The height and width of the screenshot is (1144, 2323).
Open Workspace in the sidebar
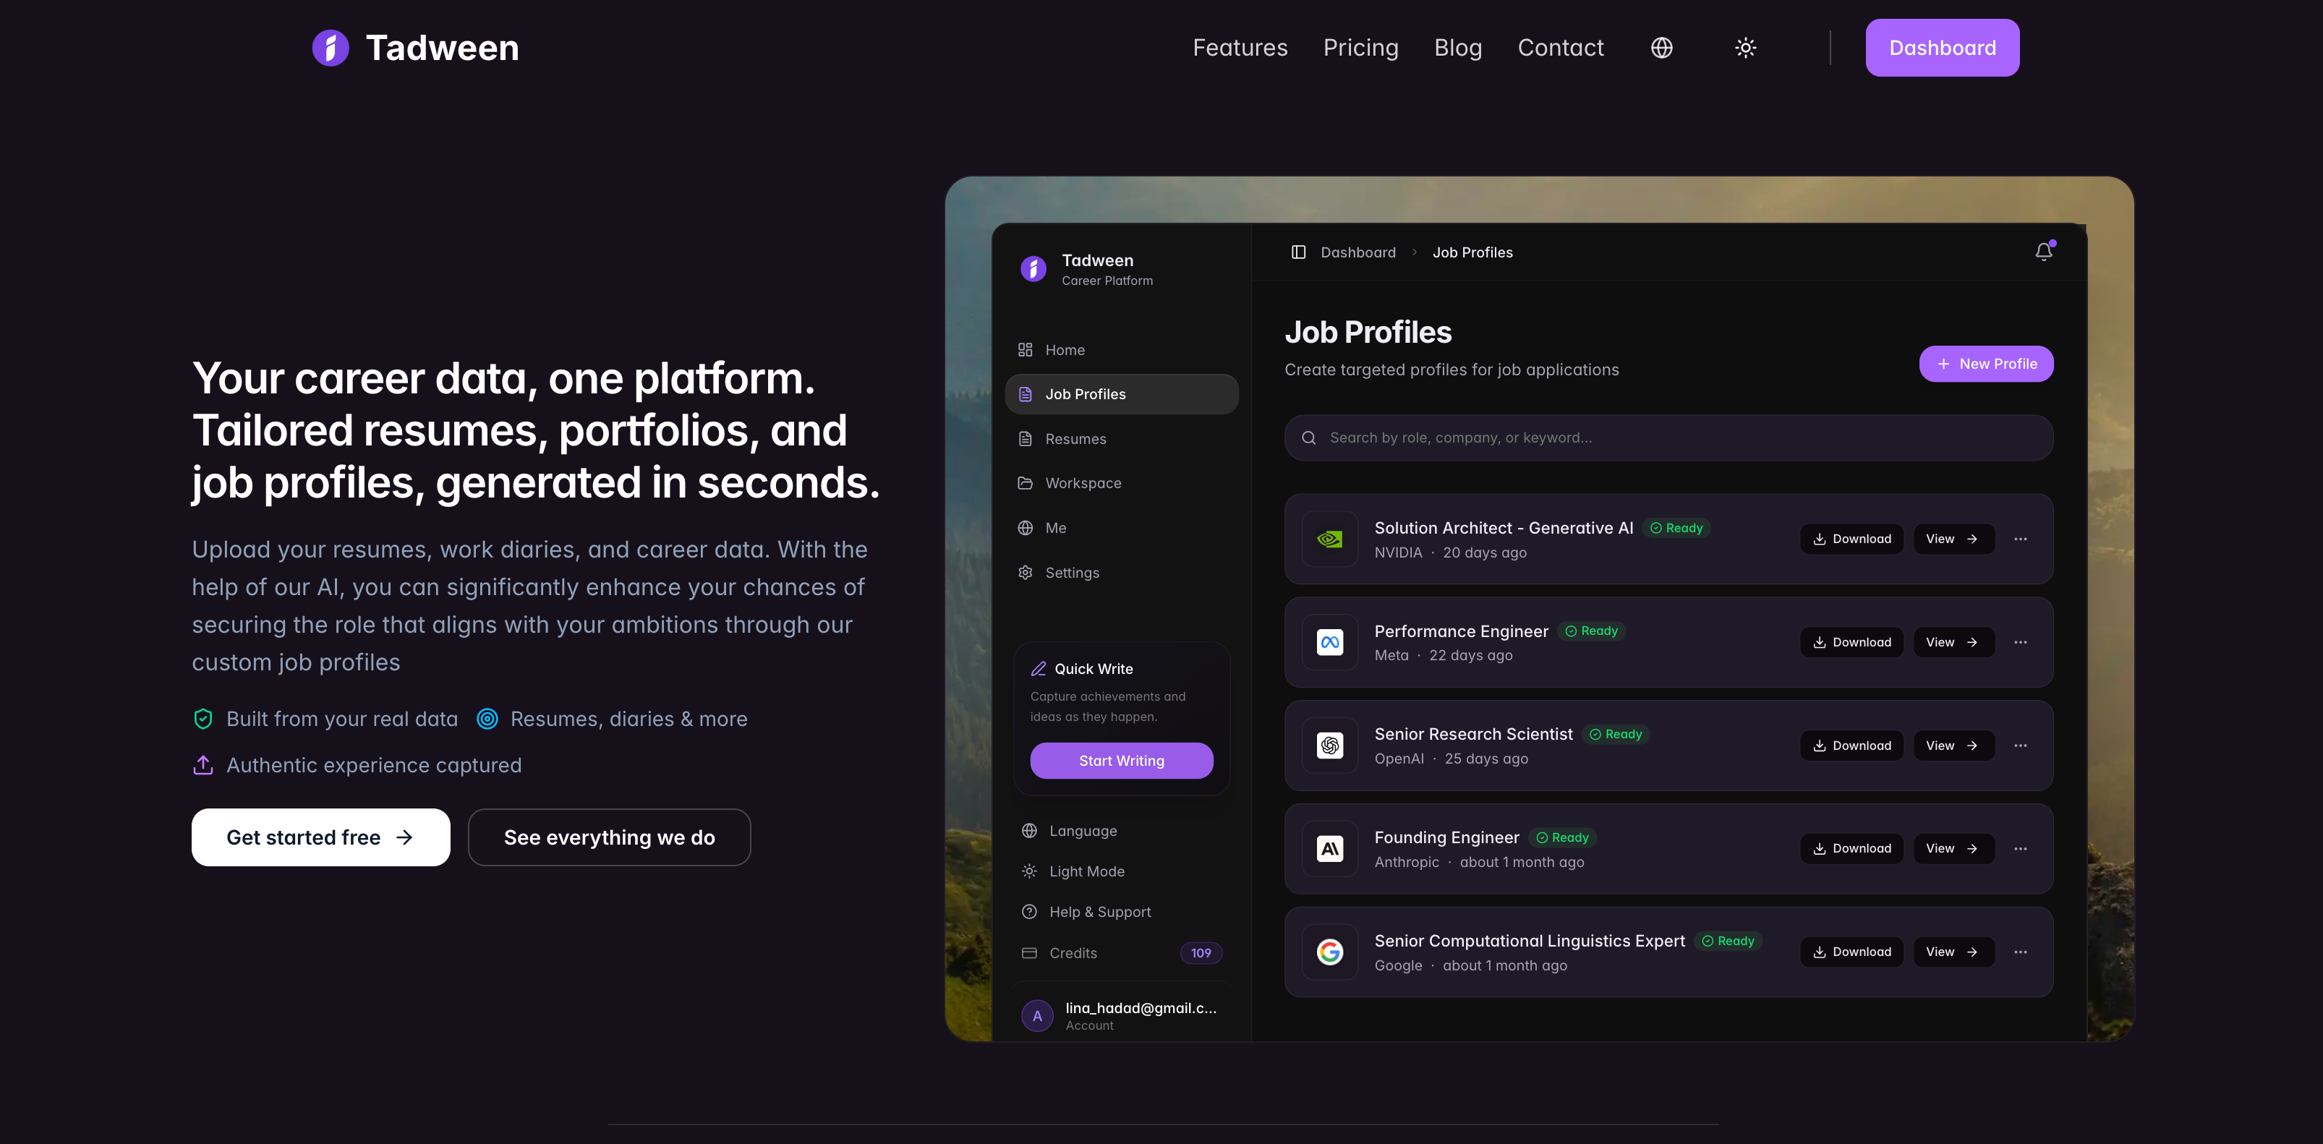pyautogui.click(x=1122, y=483)
